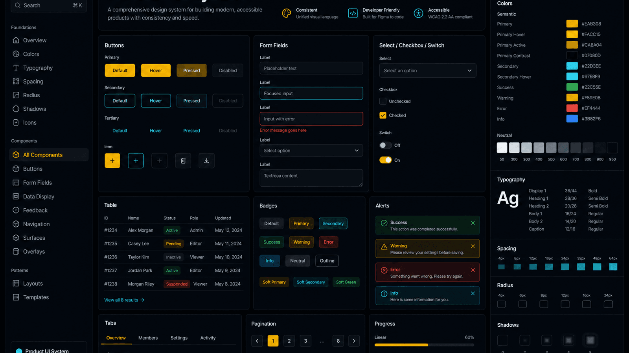Click the Typography T icon in sidebar

(16, 67)
